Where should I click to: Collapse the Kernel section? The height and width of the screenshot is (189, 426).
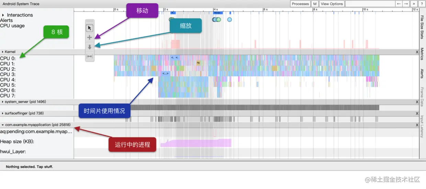(3, 52)
